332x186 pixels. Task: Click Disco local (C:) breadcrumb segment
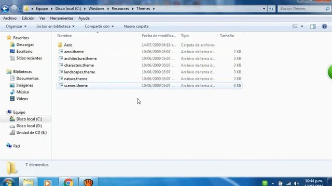coord(68,9)
